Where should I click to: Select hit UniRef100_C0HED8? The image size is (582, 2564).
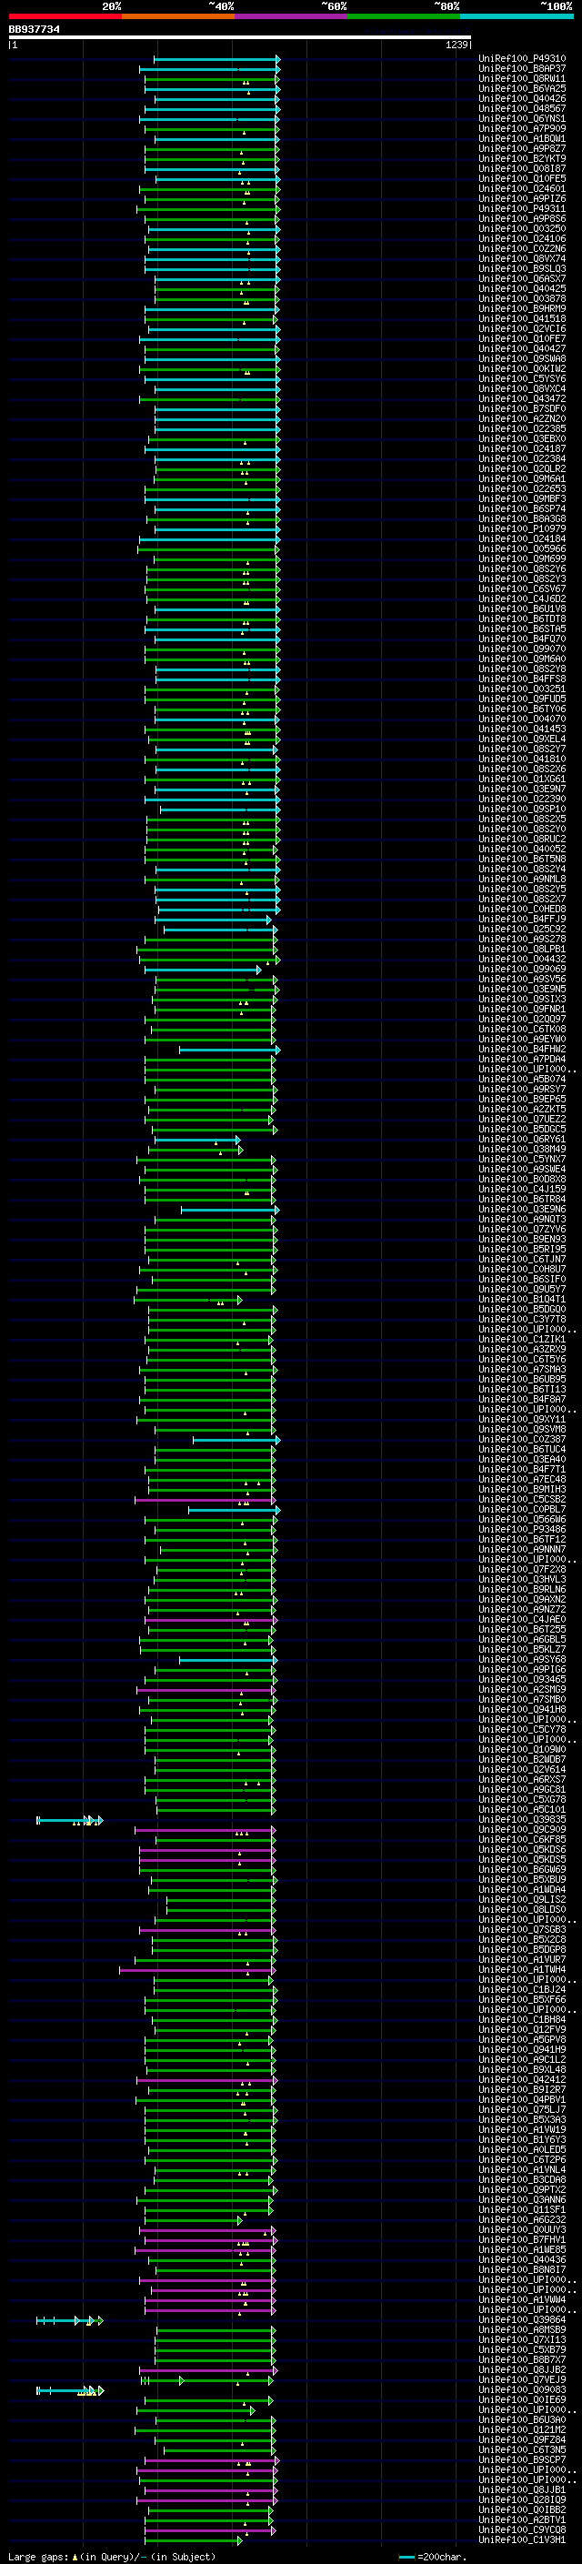[x=522, y=909]
